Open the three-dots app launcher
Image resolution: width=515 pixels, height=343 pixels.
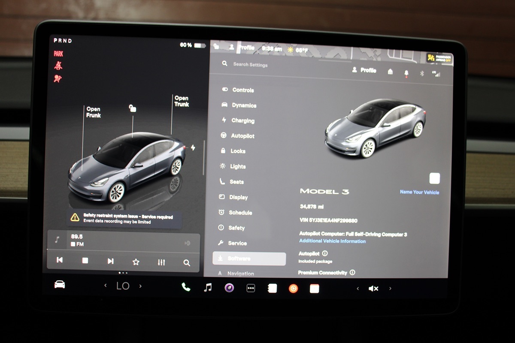pyautogui.click(x=251, y=289)
